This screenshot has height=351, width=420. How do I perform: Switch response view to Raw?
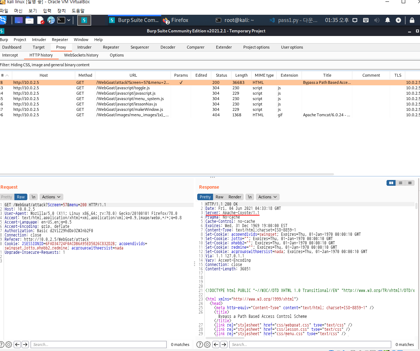[x=220, y=197]
